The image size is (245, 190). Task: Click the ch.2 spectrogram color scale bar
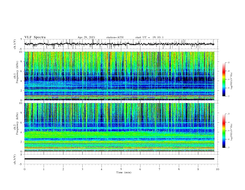pyautogui.click(x=224, y=131)
